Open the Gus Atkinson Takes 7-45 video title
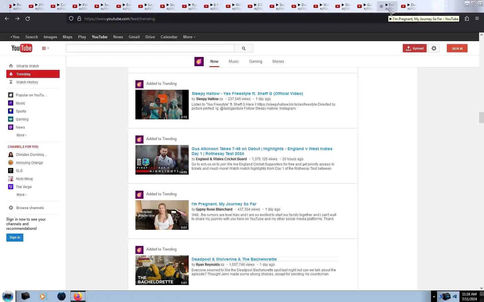This screenshot has width=484, height=302. [262, 151]
